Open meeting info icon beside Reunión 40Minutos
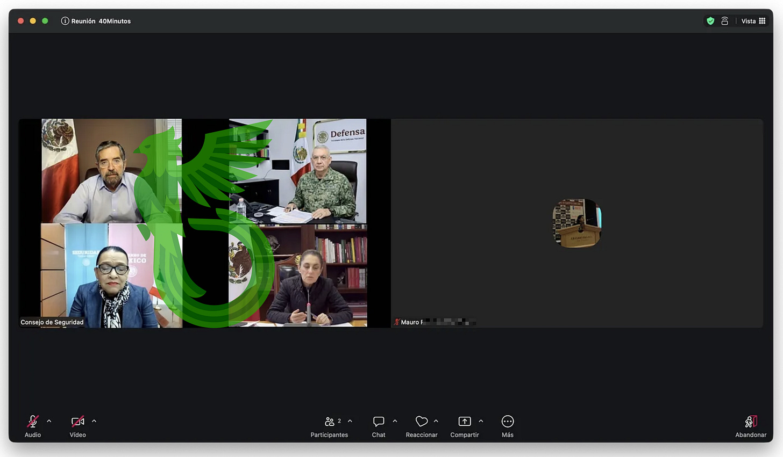The image size is (783, 457). click(65, 21)
